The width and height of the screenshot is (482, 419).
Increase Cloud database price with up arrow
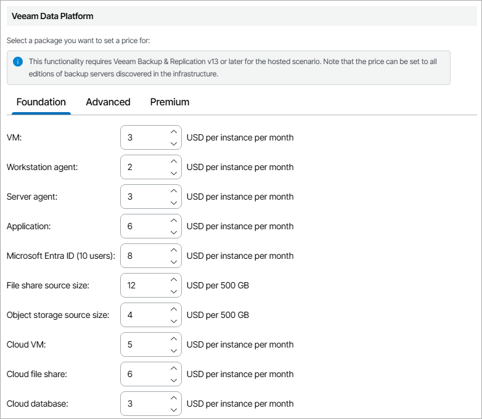pyautogui.click(x=173, y=397)
